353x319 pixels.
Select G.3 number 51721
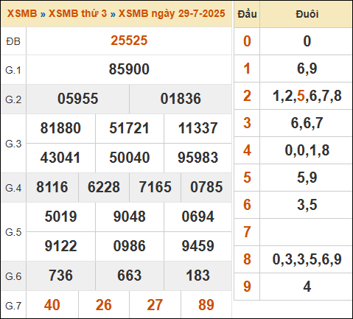[x=129, y=128]
